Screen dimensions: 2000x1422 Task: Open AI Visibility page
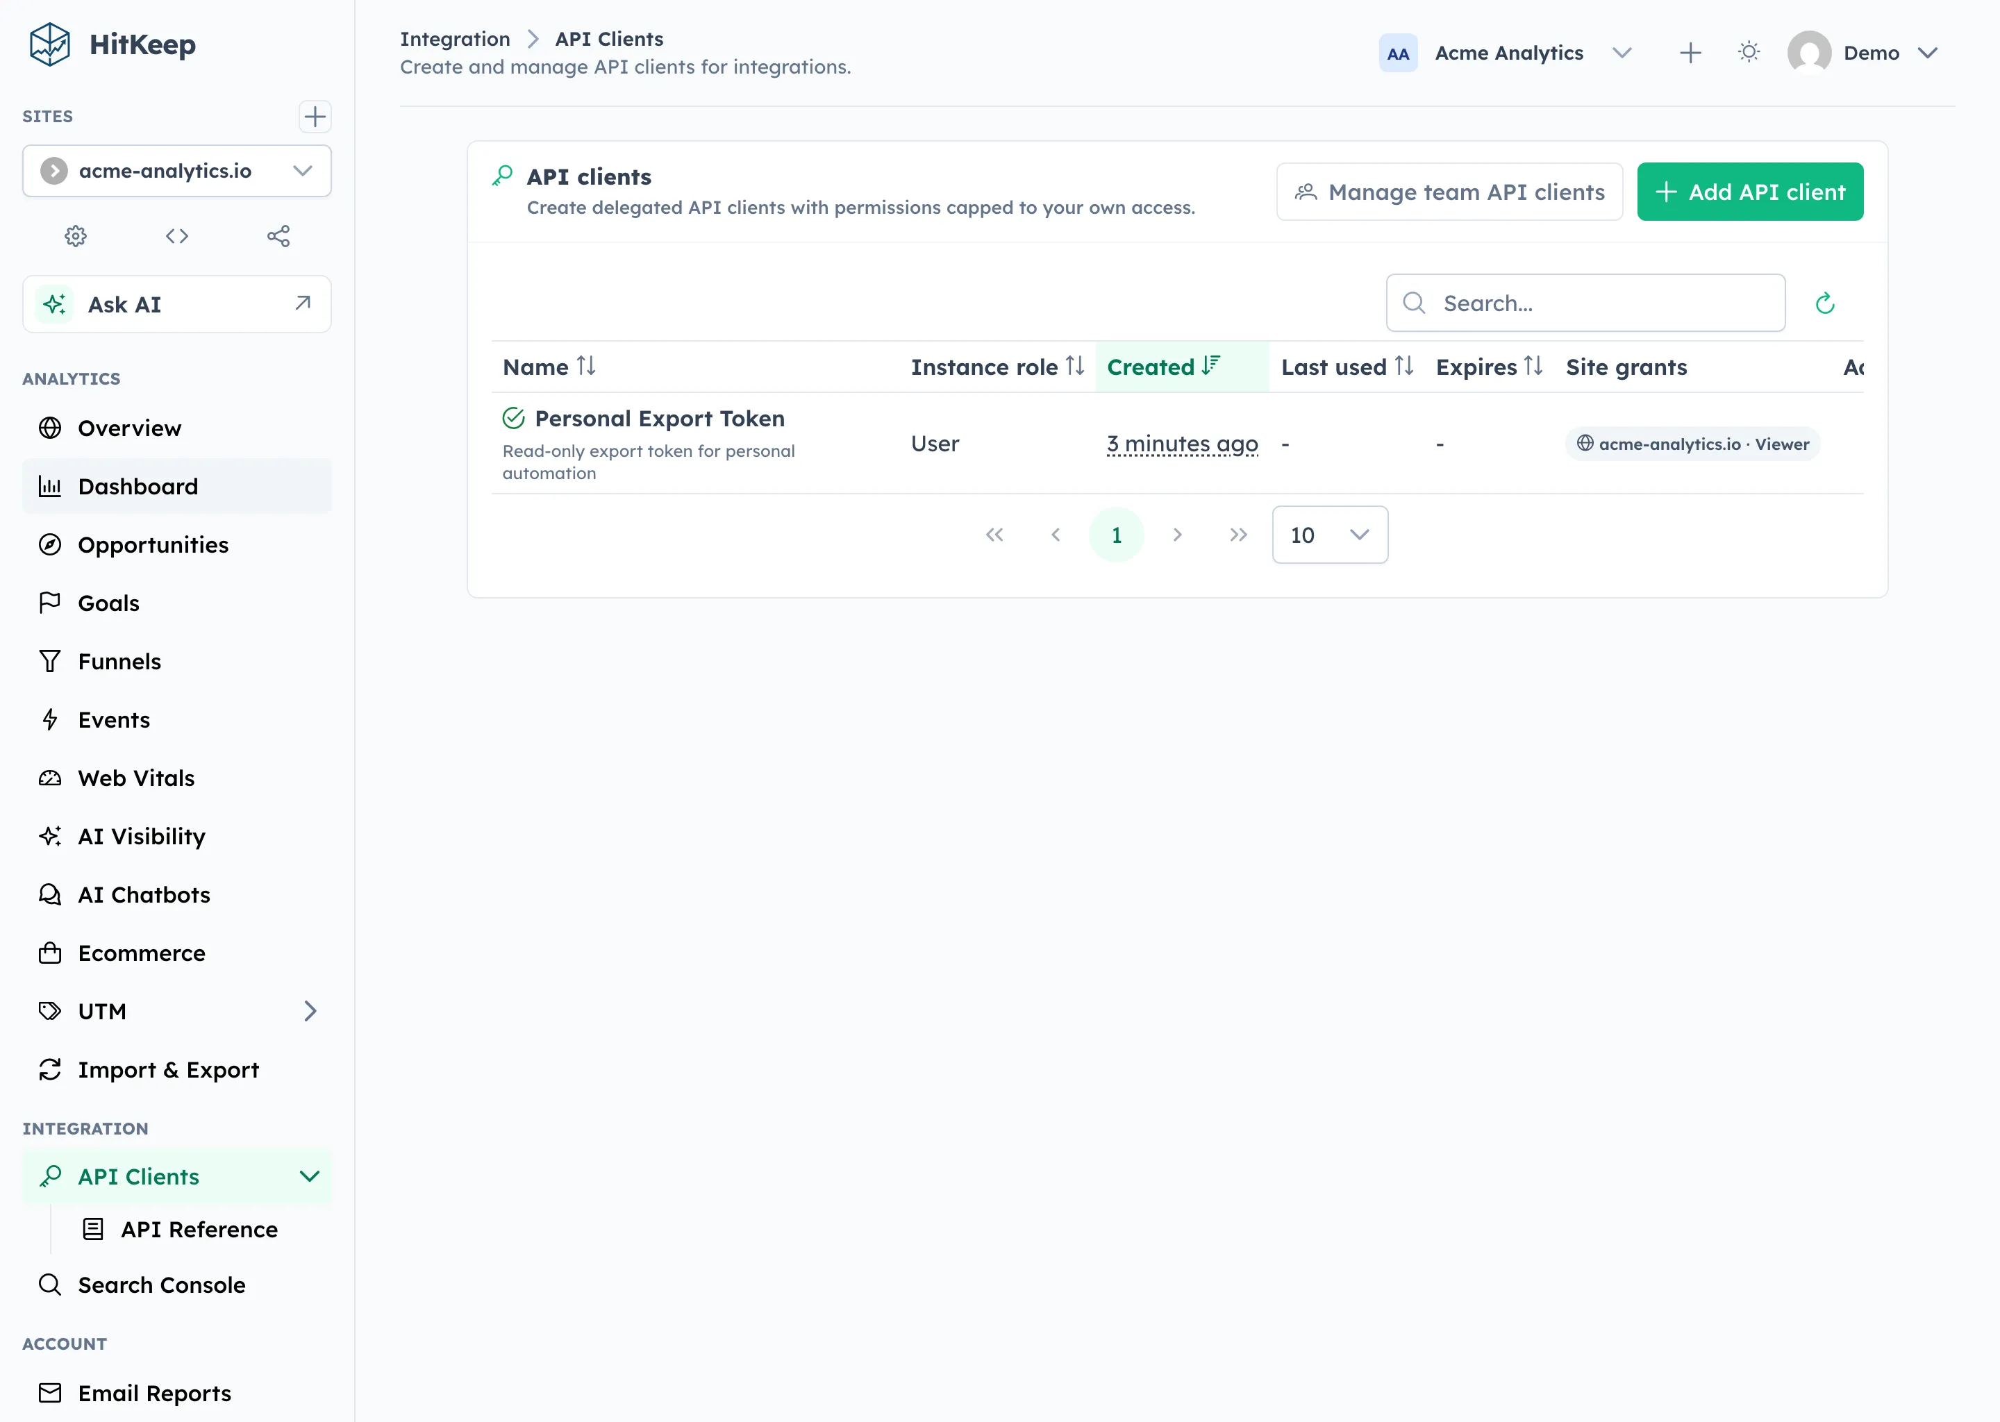click(x=177, y=836)
